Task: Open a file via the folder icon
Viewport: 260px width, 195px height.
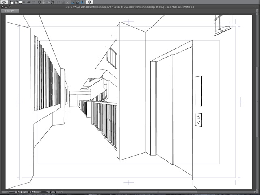Action: pos(16,2)
